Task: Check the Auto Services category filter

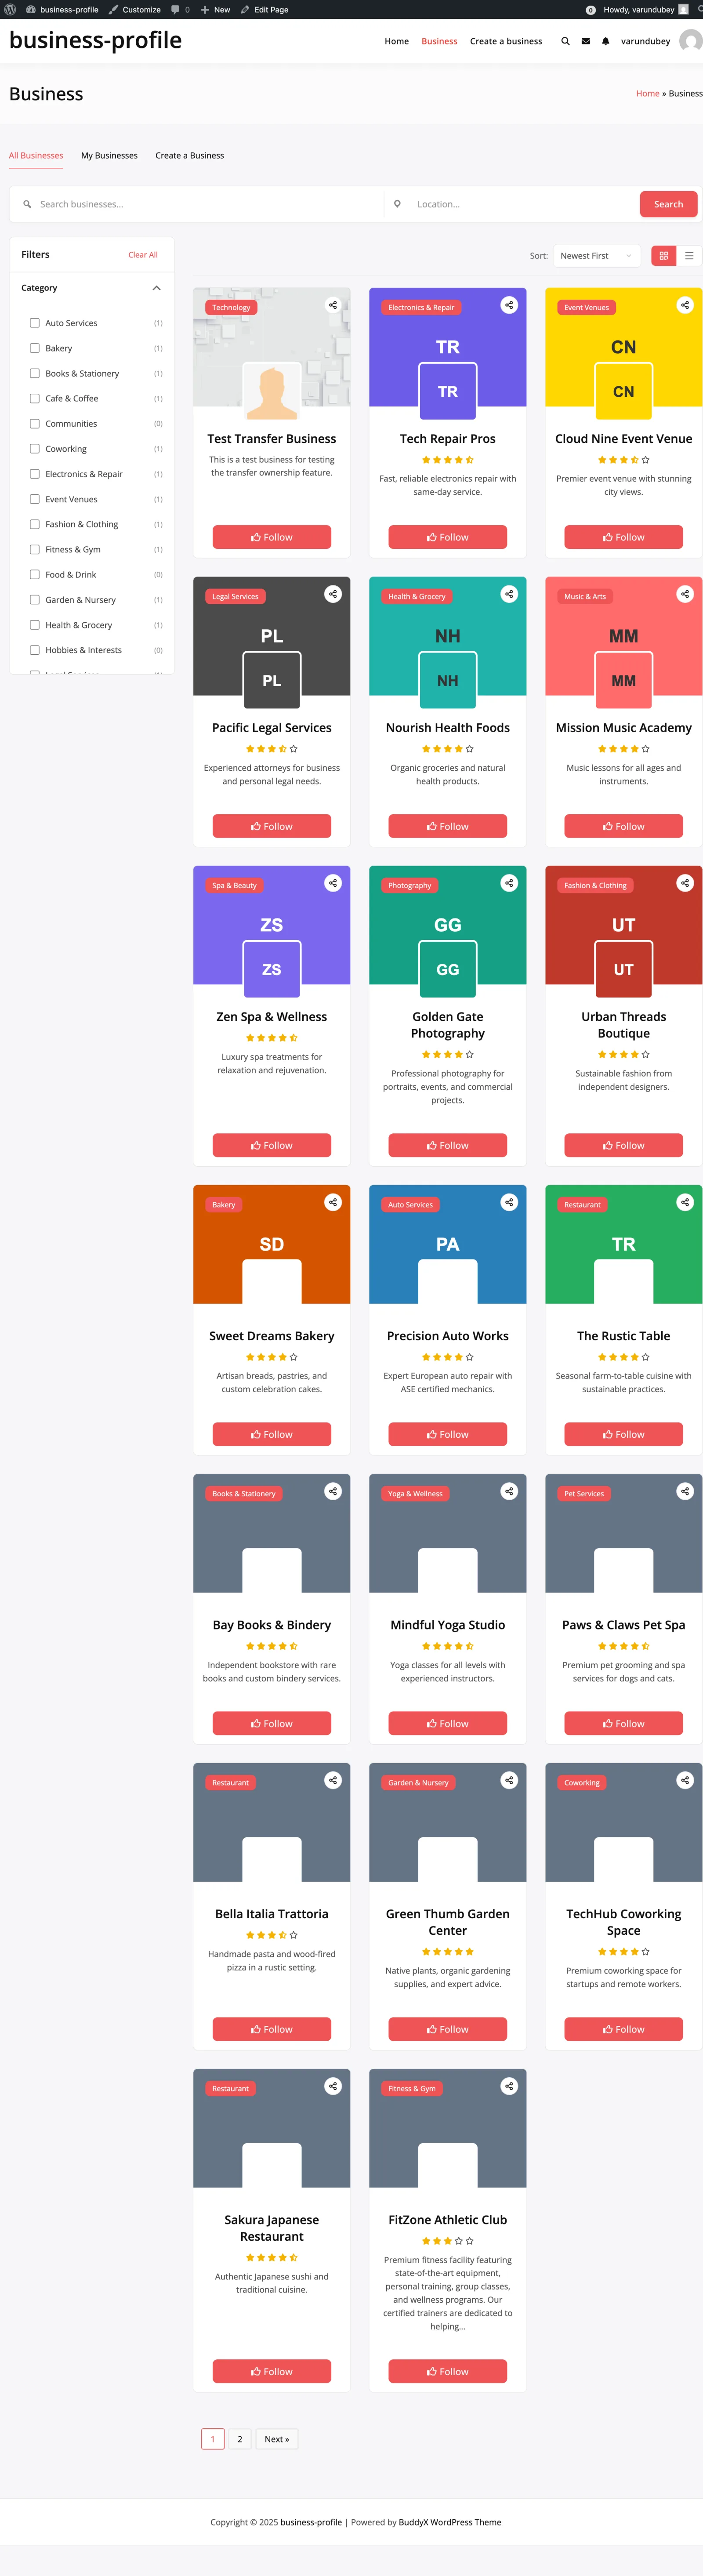Action: 35,323
